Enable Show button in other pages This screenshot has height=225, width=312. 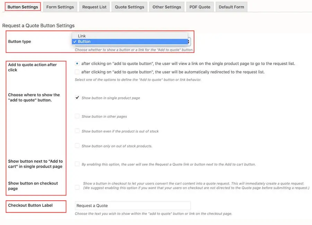(77, 116)
